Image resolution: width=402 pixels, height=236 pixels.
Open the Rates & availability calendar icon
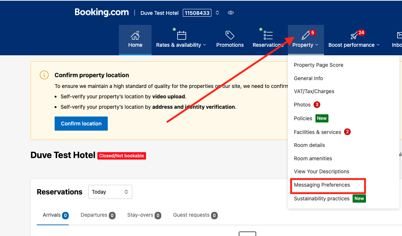point(182,35)
